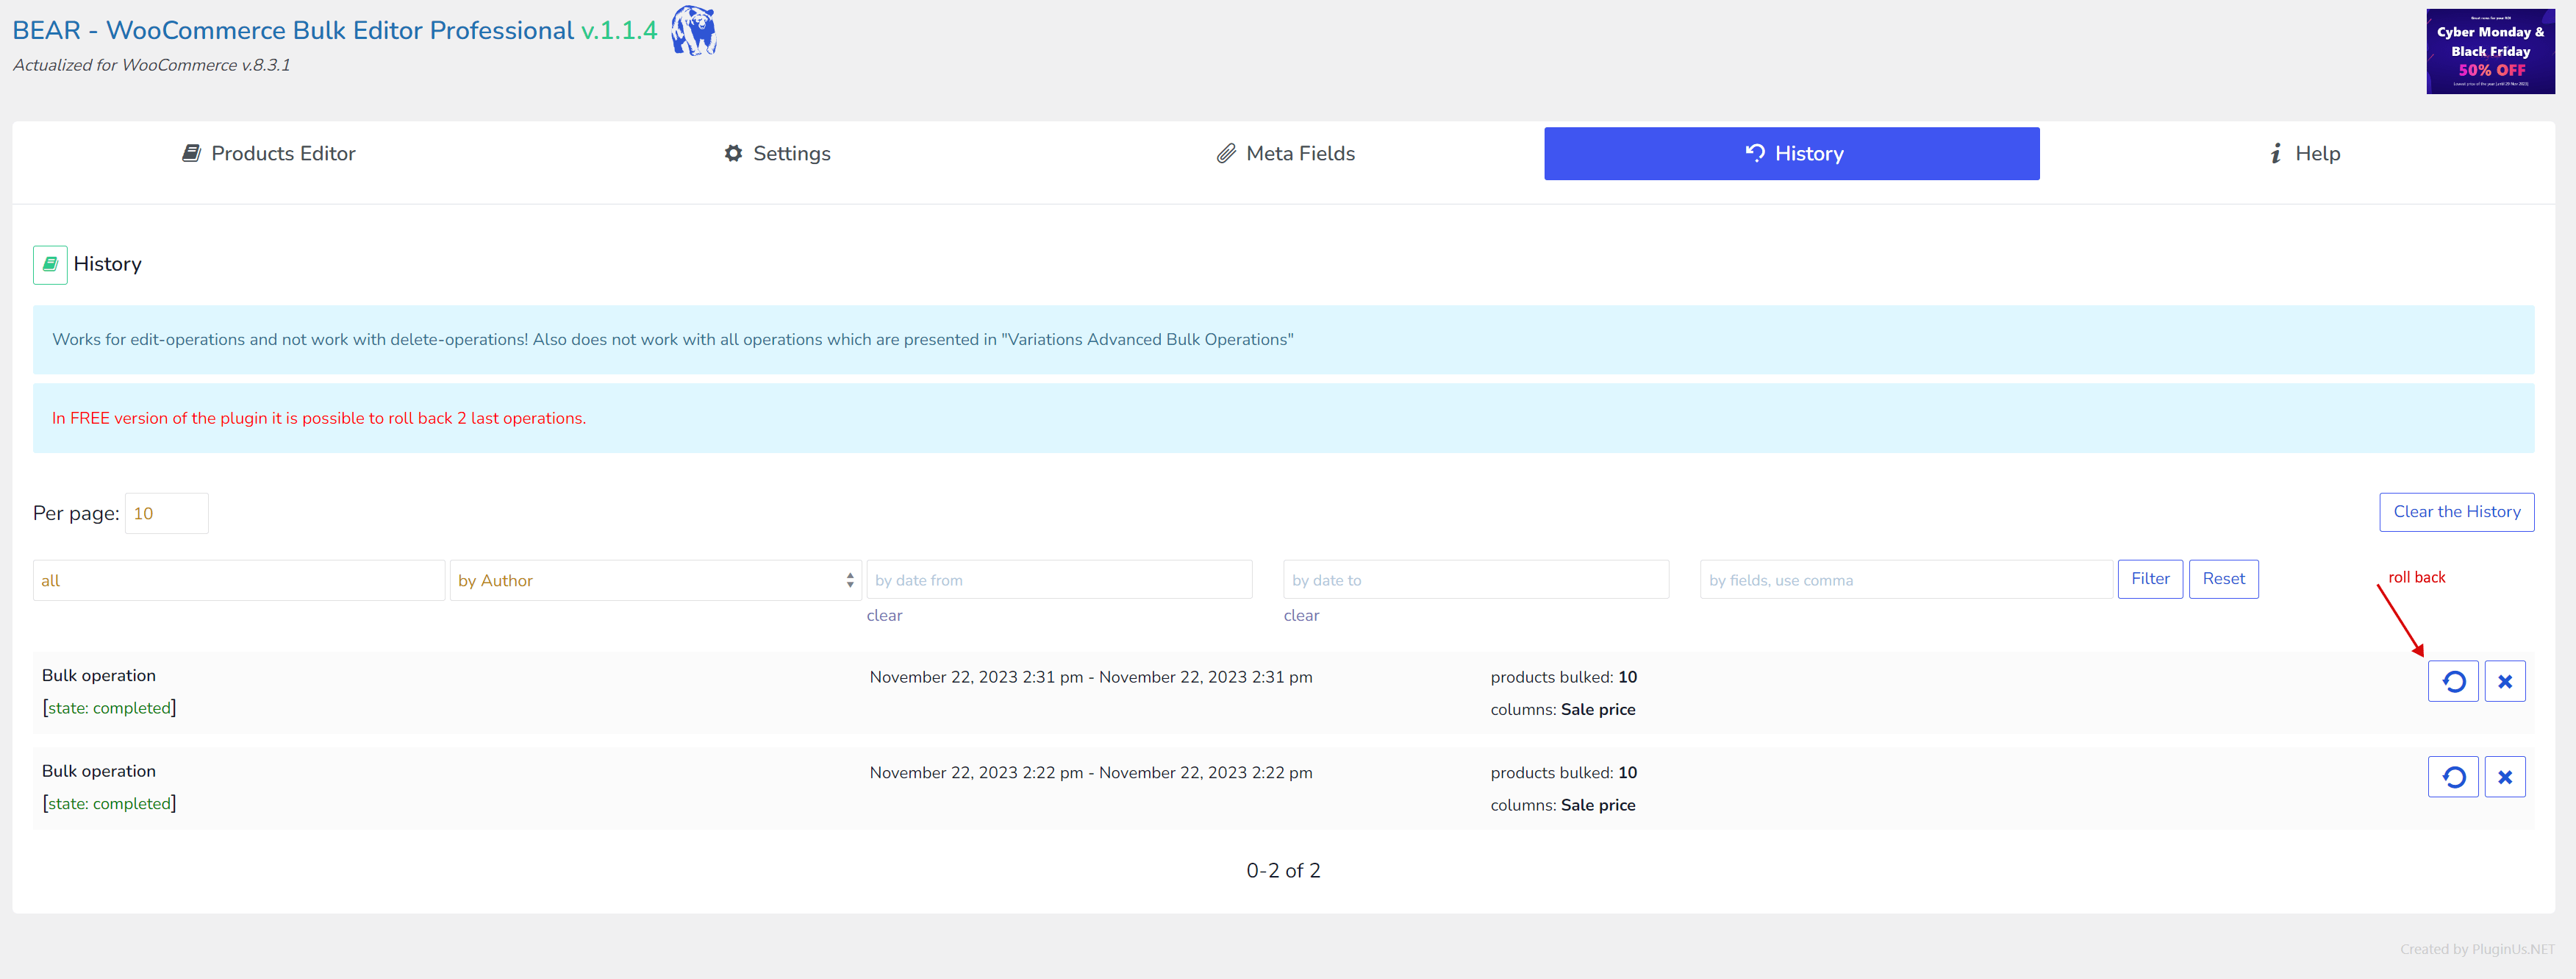Focus the by fields, use comma input
The width and height of the screenshot is (2576, 979).
pos(1906,580)
